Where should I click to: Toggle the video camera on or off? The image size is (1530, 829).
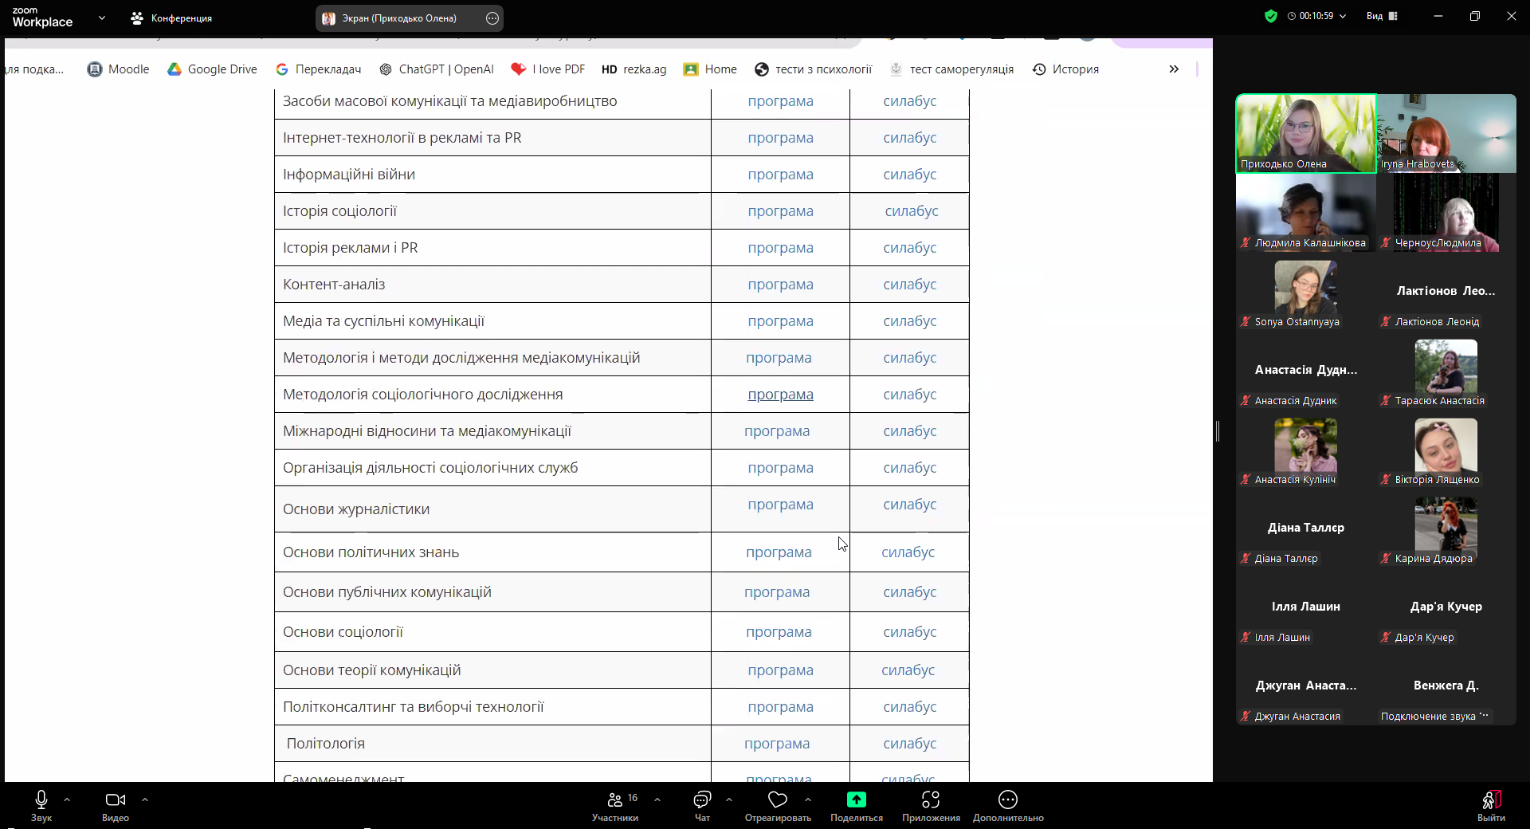115,800
